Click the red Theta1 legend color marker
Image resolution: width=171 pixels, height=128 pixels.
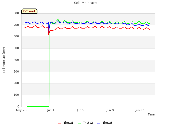click(x=60, y=123)
